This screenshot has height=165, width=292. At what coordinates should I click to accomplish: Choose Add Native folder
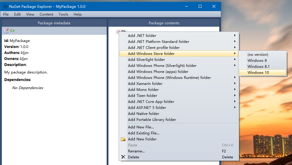[x=179, y=113]
